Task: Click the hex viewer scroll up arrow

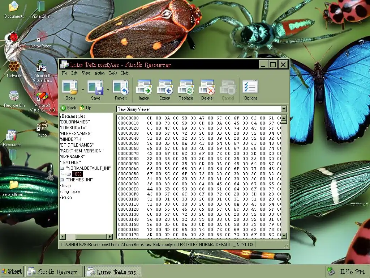Action: [x=284, y=118]
